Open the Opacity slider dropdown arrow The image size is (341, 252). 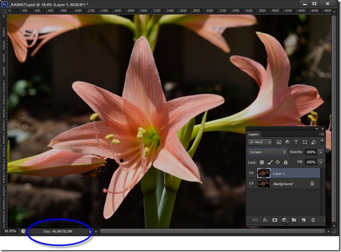coord(320,152)
